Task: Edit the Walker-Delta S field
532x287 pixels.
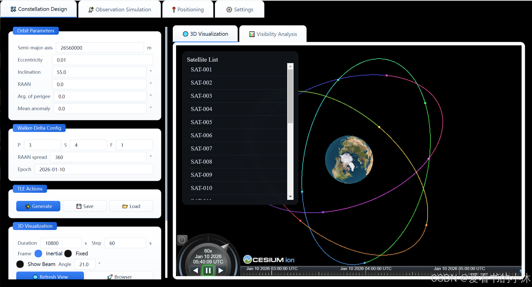Action: [x=89, y=145]
